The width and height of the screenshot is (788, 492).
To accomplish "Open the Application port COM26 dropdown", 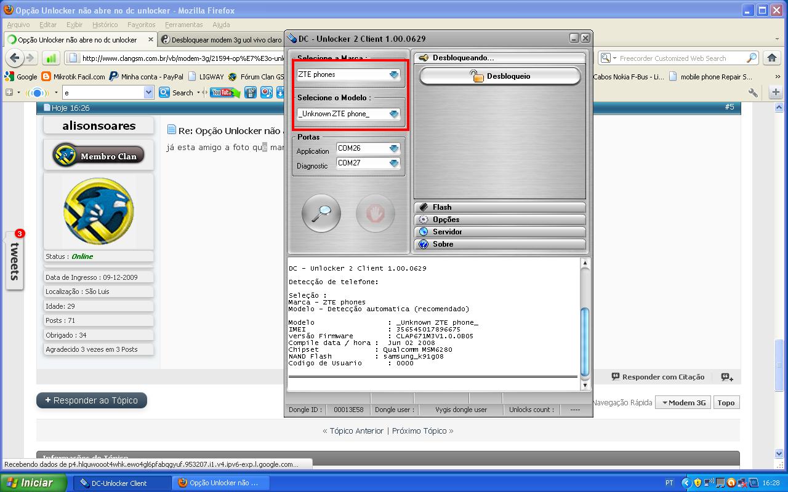I will tap(394, 148).
